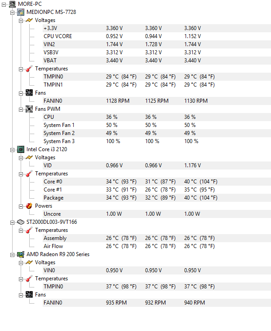Click the thermometer icon under the hard drive
This screenshot has width=271, height=331.
(x=29, y=230)
